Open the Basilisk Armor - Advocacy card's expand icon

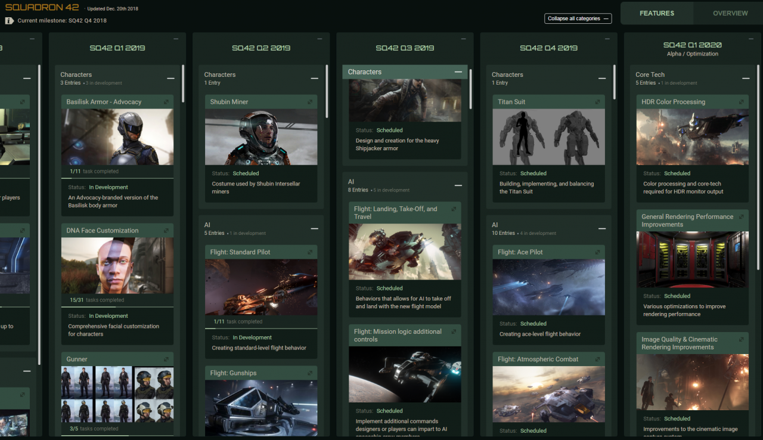click(166, 102)
